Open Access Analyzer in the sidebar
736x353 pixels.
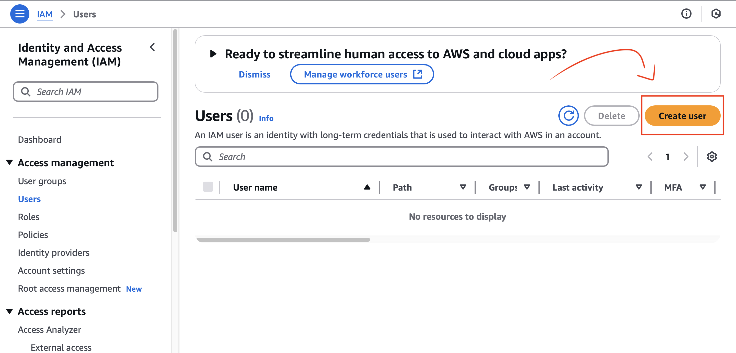[x=50, y=330]
